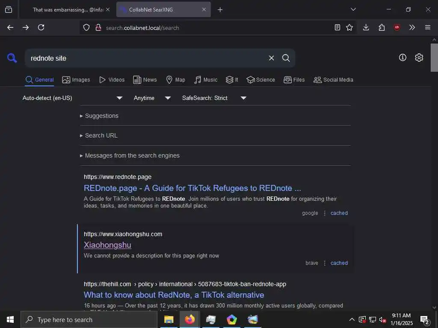Open the Auto-detect (en-US) language dropdown
The width and height of the screenshot is (438, 328).
point(73,98)
